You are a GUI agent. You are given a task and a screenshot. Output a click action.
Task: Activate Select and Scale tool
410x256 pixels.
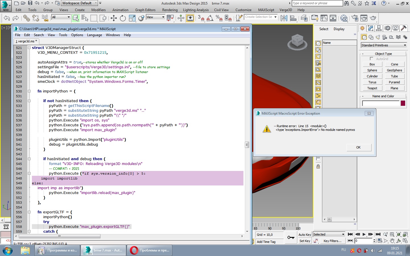[x=132, y=18]
